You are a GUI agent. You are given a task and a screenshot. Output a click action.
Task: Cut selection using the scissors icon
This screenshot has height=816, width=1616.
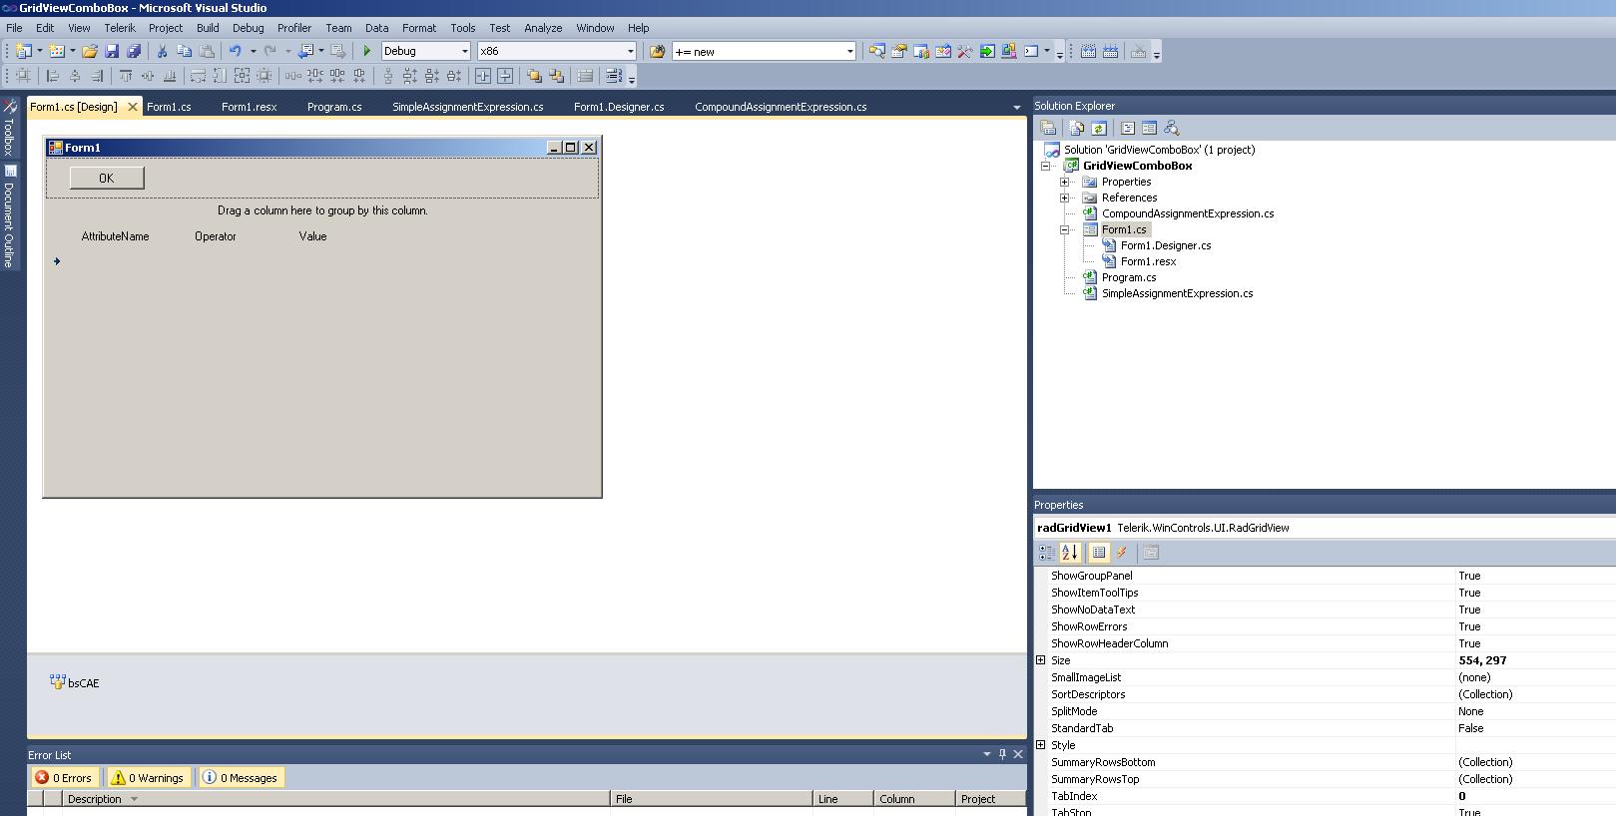click(x=162, y=51)
